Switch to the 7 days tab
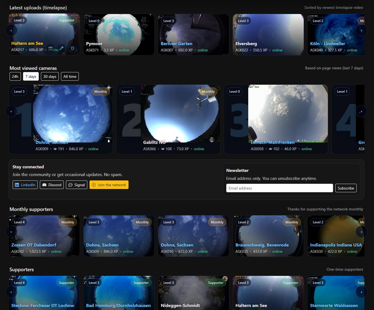 pyautogui.click(x=30, y=76)
